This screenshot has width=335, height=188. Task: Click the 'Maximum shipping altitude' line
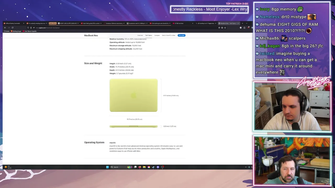pos(126,49)
